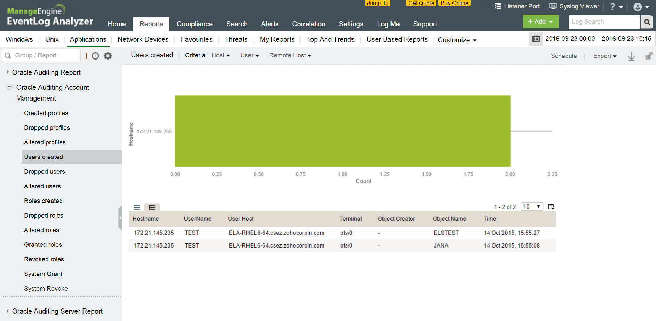The height and width of the screenshot is (321, 656).
Task: Change rows per page from 10
Action: (x=532, y=207)
